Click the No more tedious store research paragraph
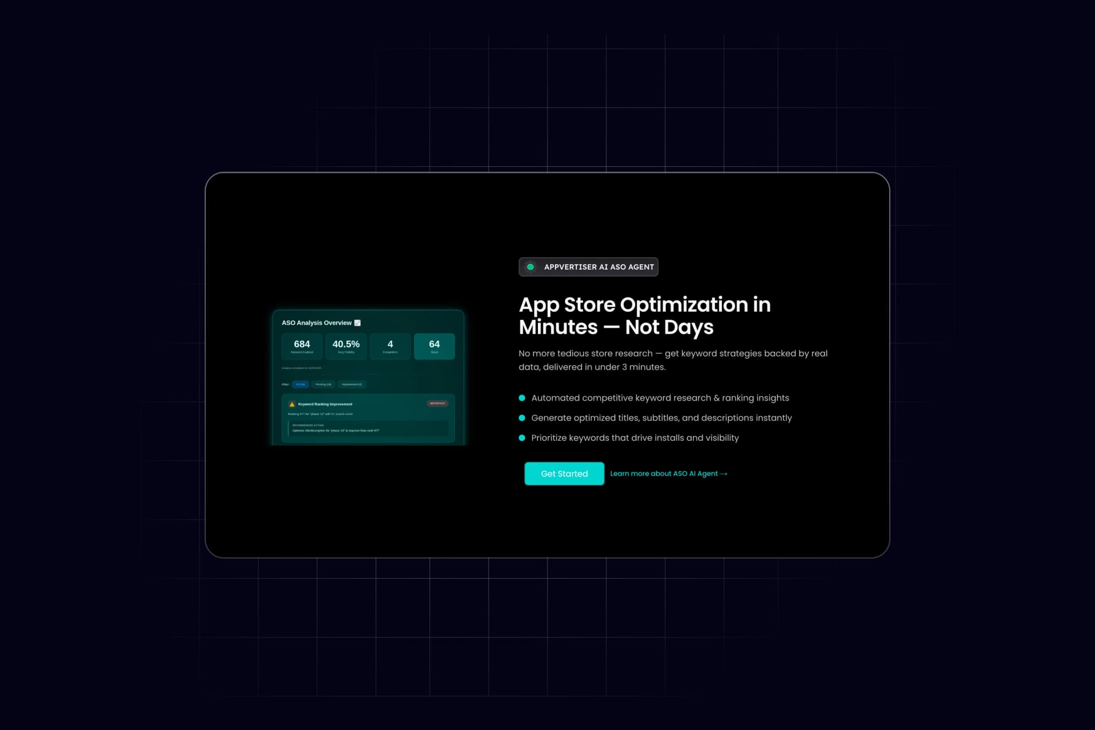The image size is (1095, 730). [x=673, y=360]
